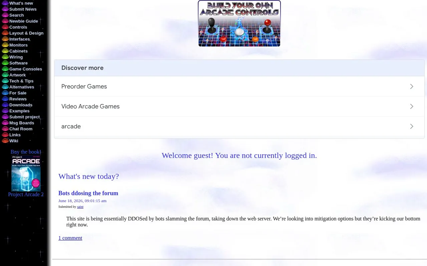427x266 pixels.
Task: Follow the Buy the book! link
Action: (26, 152)
